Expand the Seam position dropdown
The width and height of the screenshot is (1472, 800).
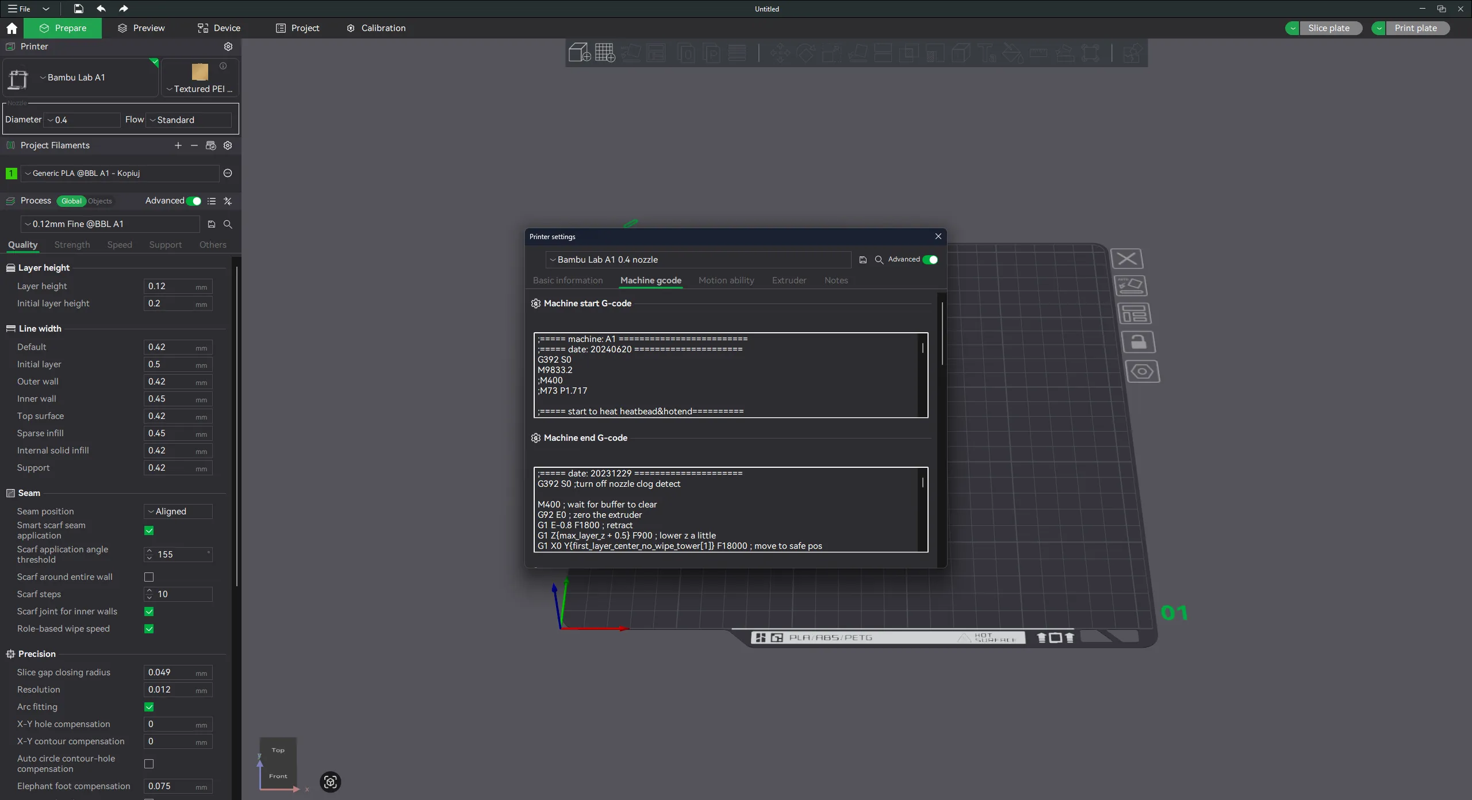[177, 511]
